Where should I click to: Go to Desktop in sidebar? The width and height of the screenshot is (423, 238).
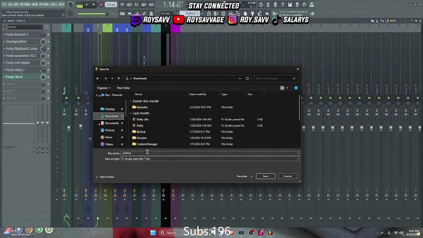(110, 109)
